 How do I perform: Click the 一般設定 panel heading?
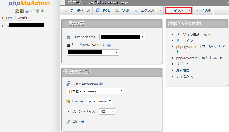coord(74,23)
